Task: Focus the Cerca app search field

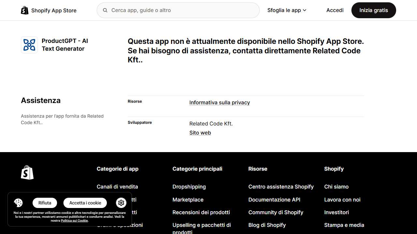Action: 182,10
